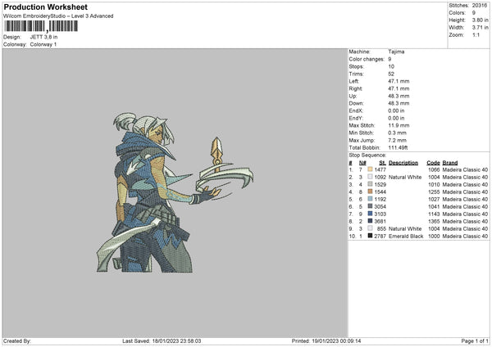
Task: Click the color swatch for thread 1477
Action: pyautogui.click(x=370, y=169)
